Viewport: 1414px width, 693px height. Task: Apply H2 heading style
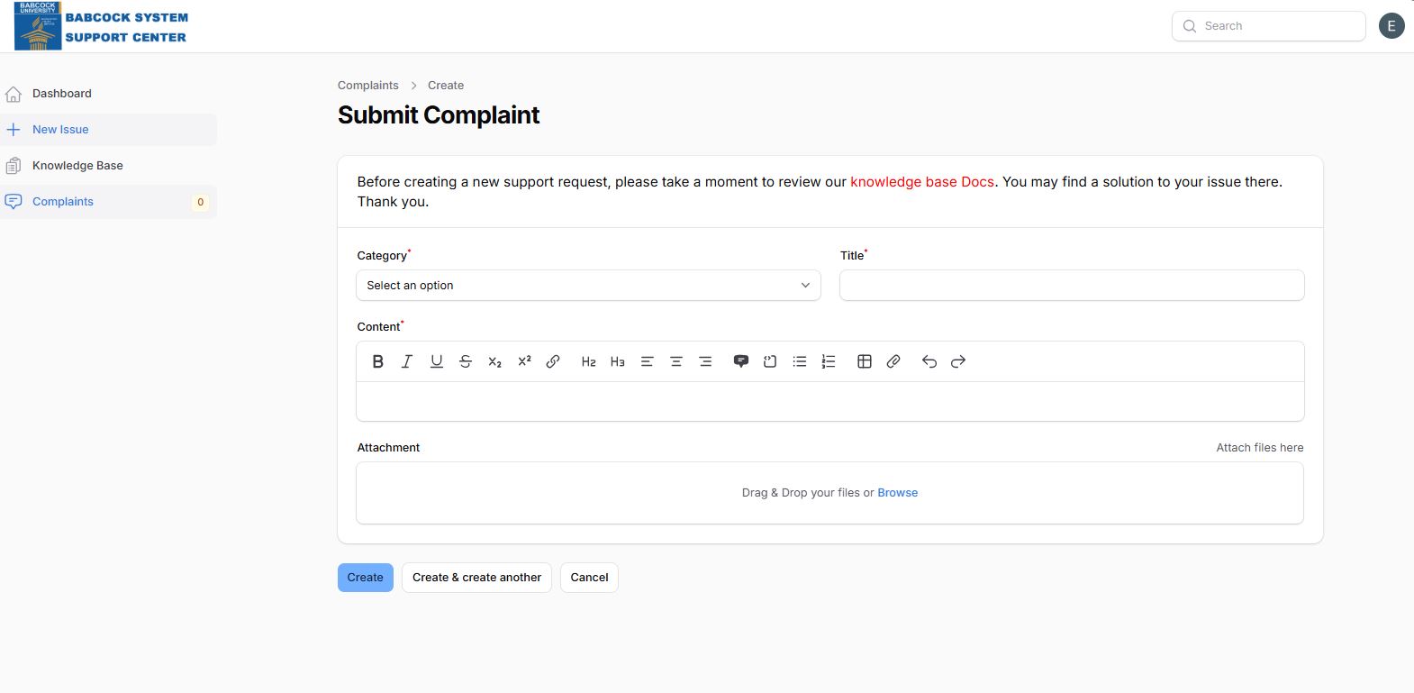tap(589, 361)
